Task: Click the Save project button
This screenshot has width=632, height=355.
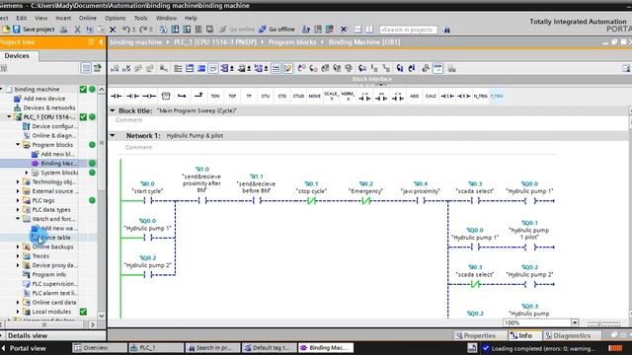Action: pyautogui.click(x=34, y=30)
